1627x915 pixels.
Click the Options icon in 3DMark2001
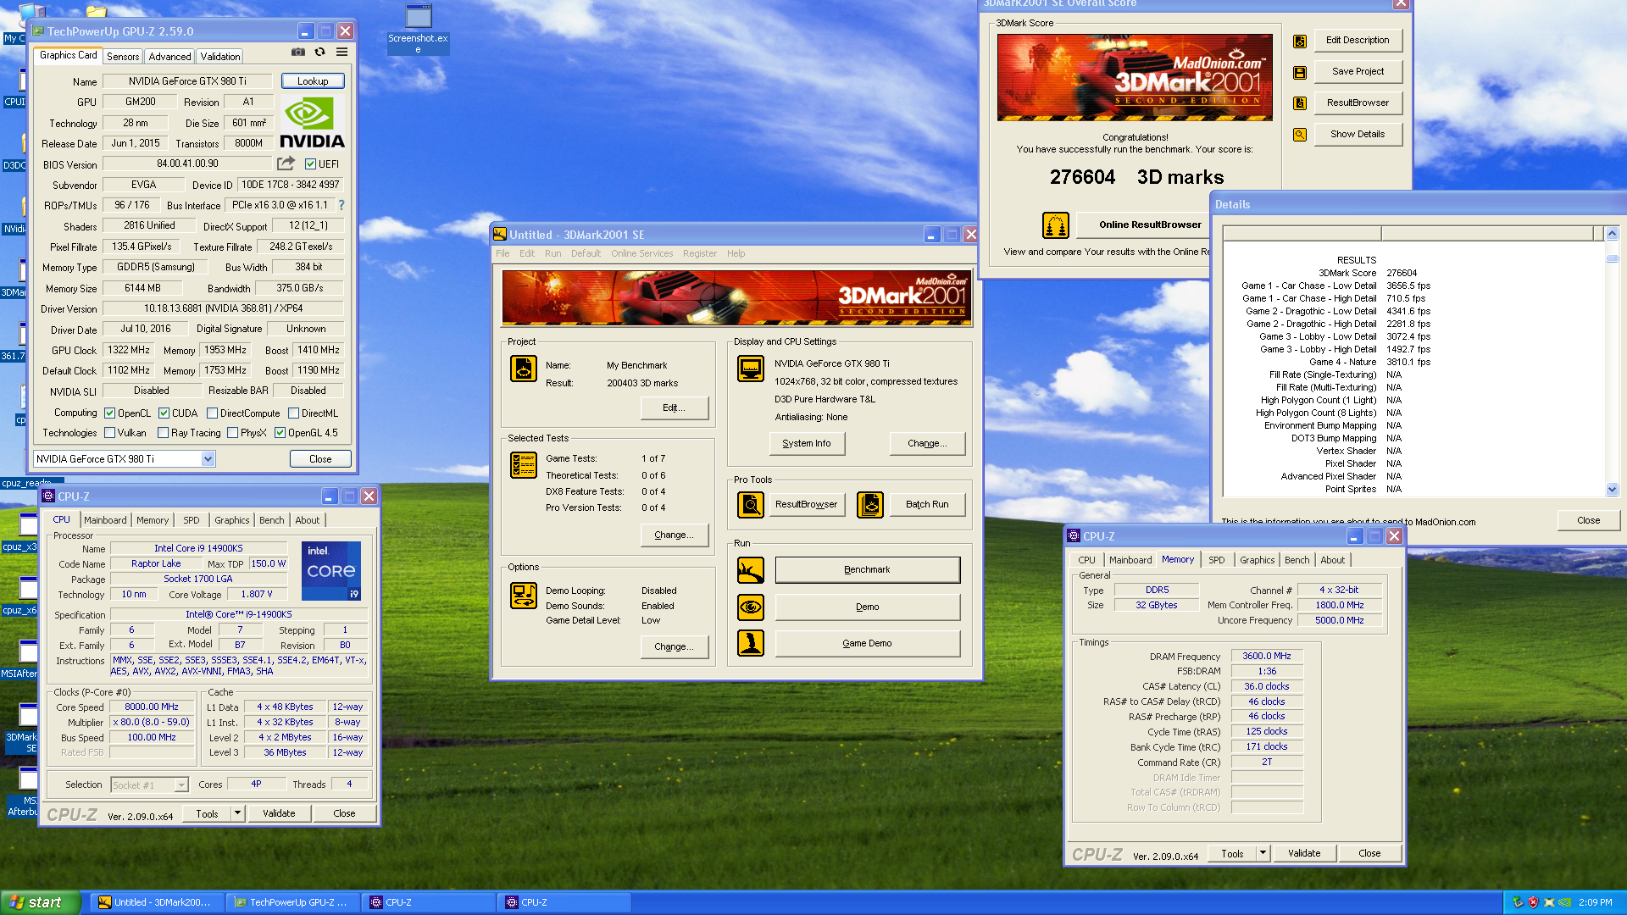(524, 596)
